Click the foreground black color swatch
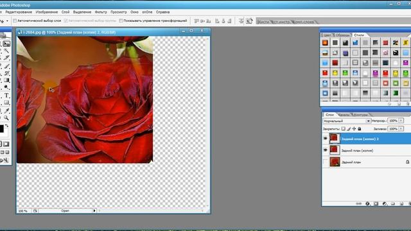Screen dimensions: 411x231 point(1,128)
